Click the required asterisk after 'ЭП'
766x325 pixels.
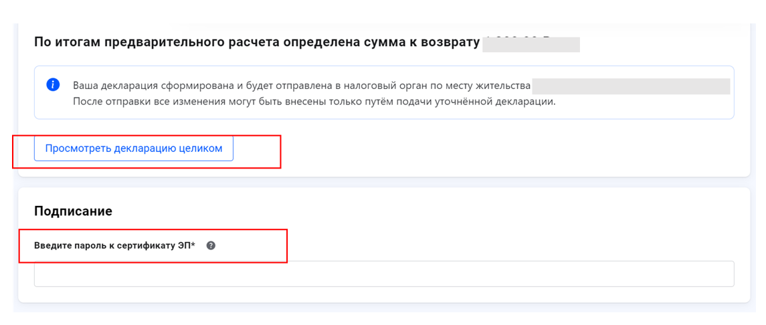coord(193,245)
